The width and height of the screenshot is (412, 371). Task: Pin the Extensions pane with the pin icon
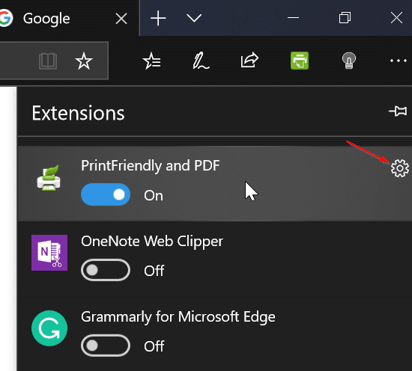click(x=398, y=111)
